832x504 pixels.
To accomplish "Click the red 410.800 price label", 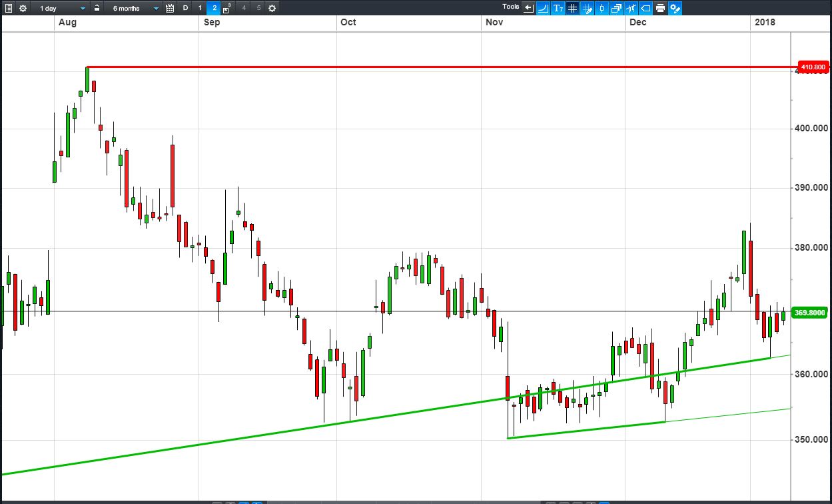I will tap(813, 67).
